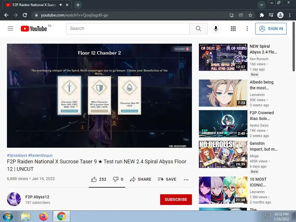
Task: Click the YouTube search input field
Action: pos(128,29)
